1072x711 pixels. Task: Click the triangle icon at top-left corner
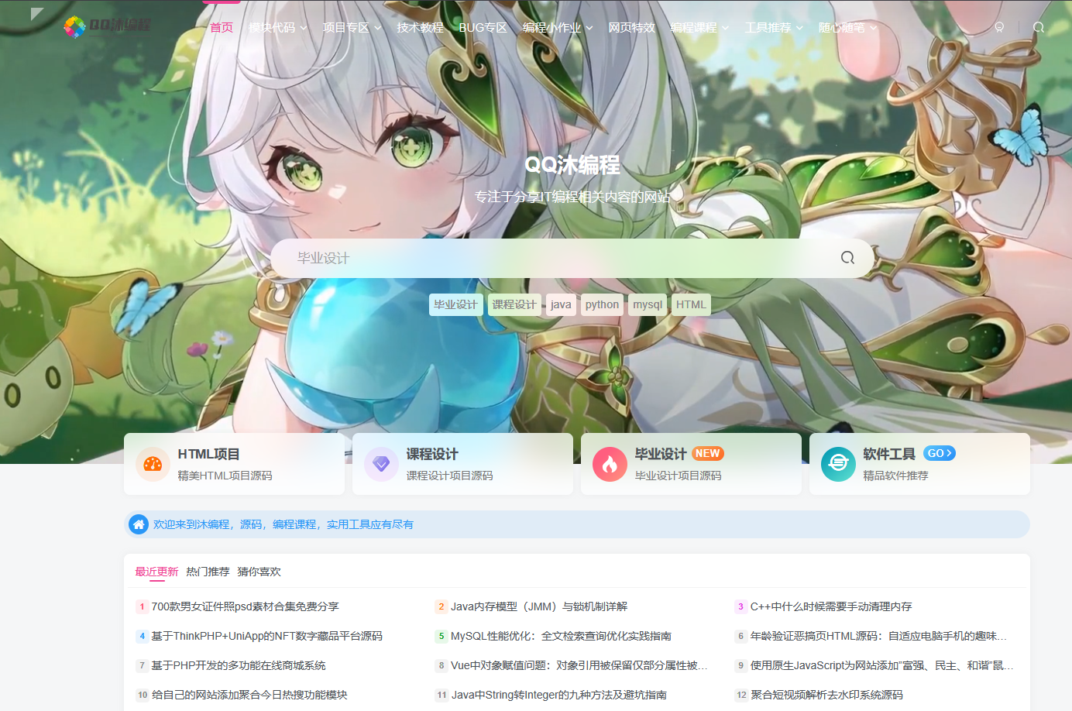36,13
